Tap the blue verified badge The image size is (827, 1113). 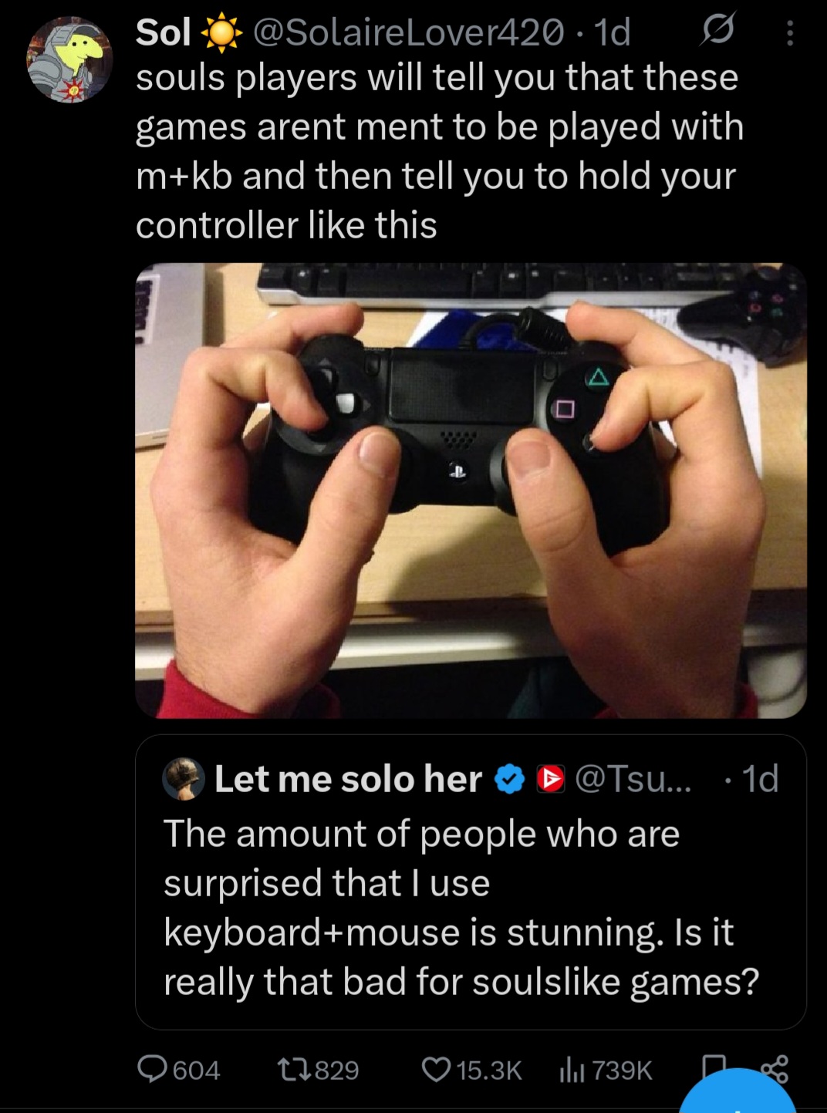coord(509,780)
